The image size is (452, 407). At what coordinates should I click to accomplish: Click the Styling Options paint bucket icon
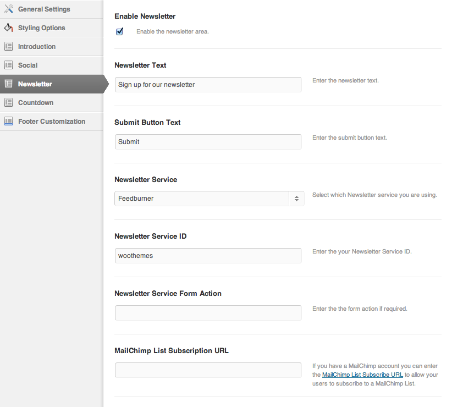pos(9,28)
